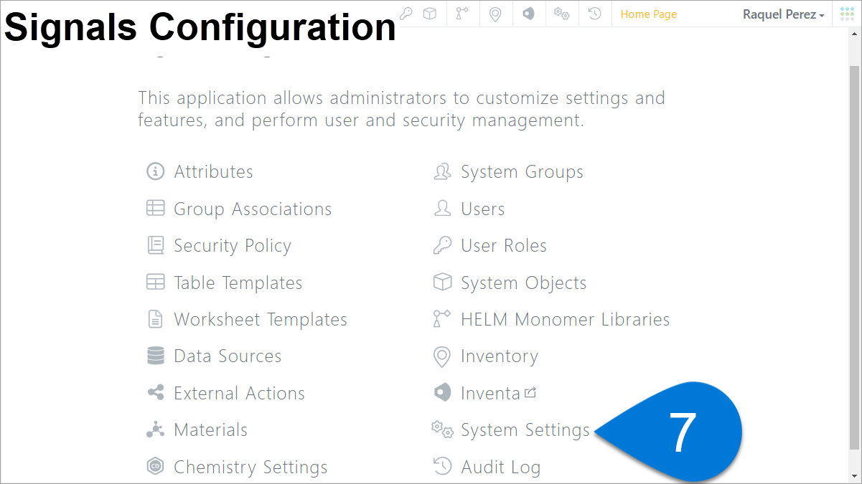Open the Security Policy entry
Image resolution: width=862 pixels, height=484 pixels.
233,246
